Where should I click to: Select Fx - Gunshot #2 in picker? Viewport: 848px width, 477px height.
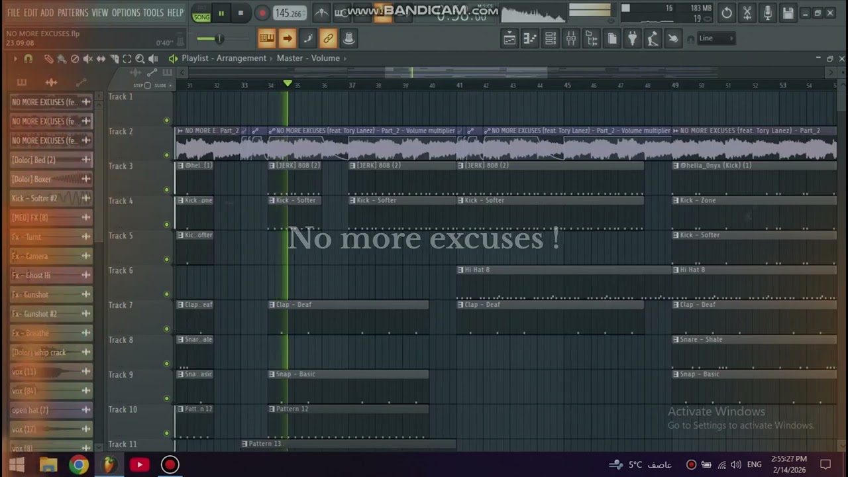pos(51,314)
